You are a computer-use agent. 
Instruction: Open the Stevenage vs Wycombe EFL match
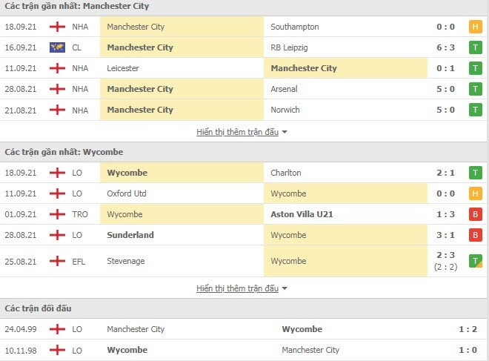(245, 261)
